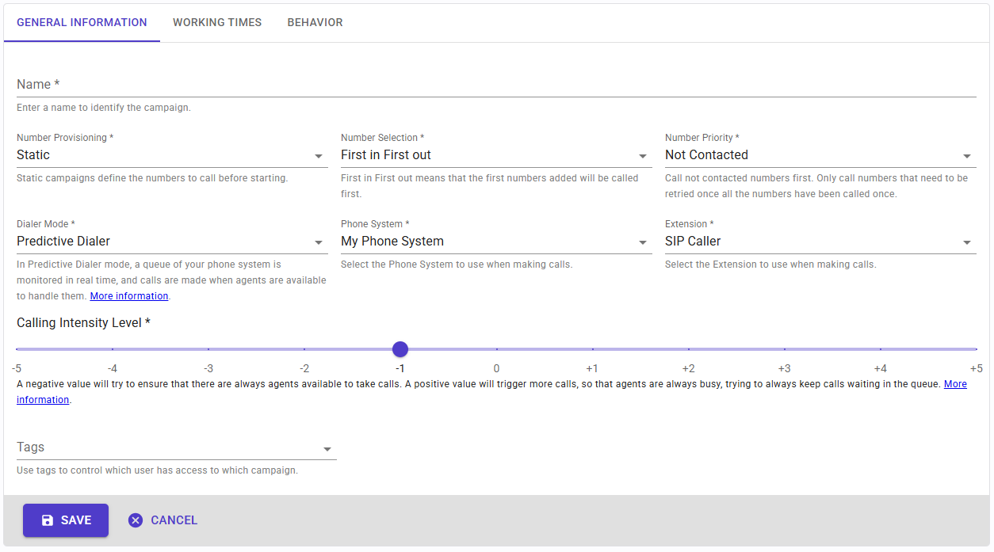This screenshot has height=552, width=994.
Task: Open More information link under intensity slider
Action: click(x=954, y=384)
